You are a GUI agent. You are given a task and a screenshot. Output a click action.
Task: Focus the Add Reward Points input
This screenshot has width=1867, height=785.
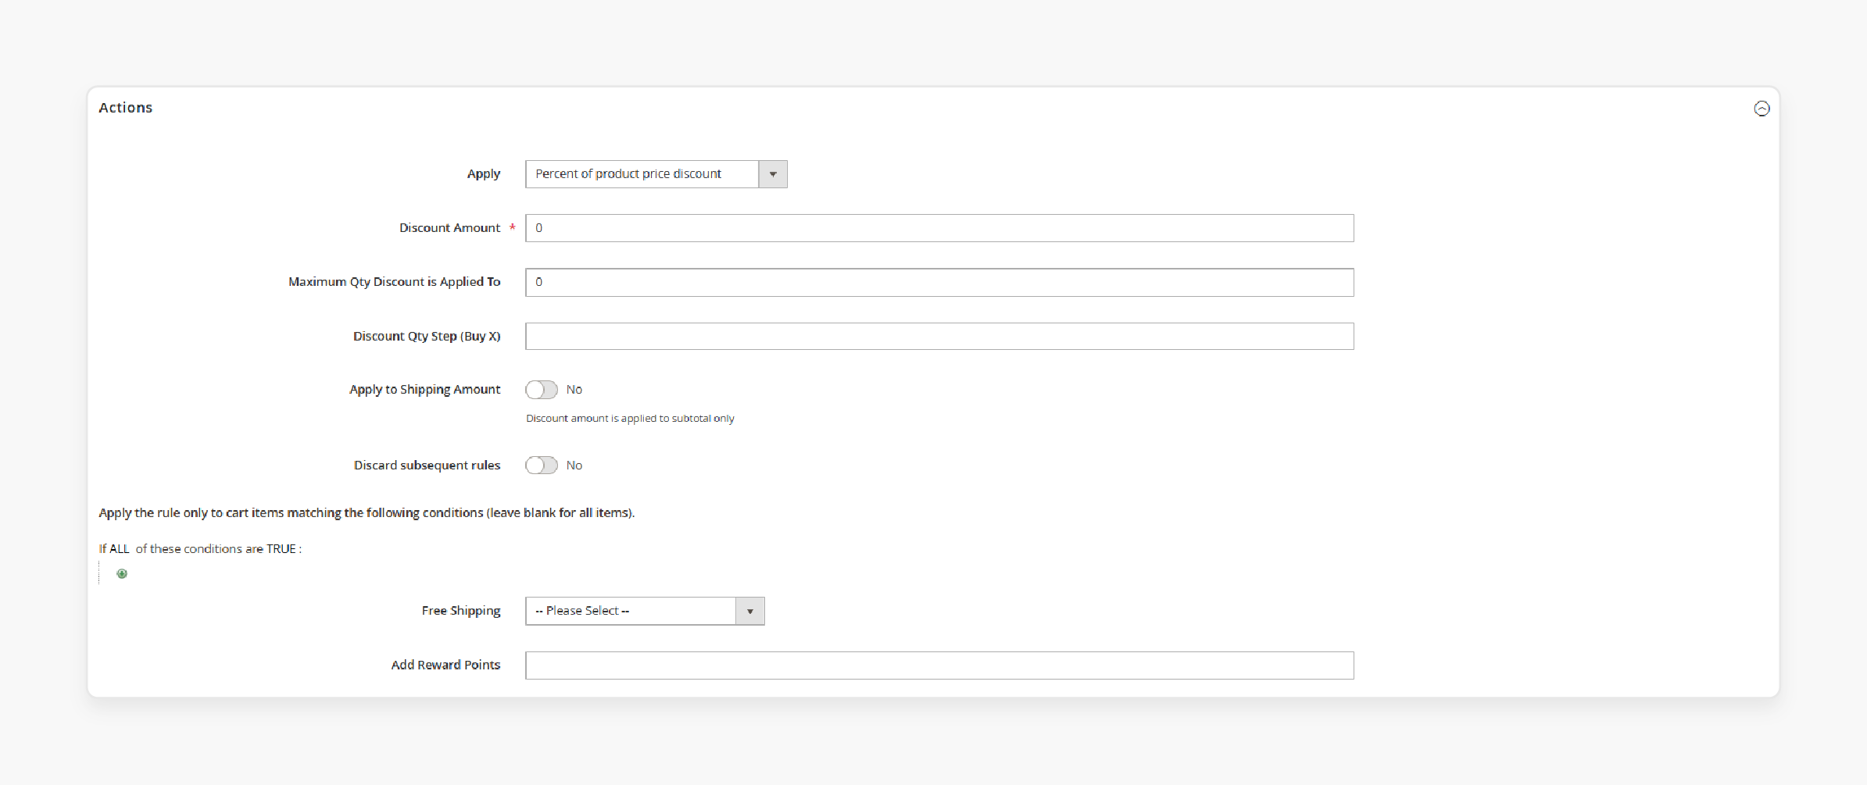938,665
